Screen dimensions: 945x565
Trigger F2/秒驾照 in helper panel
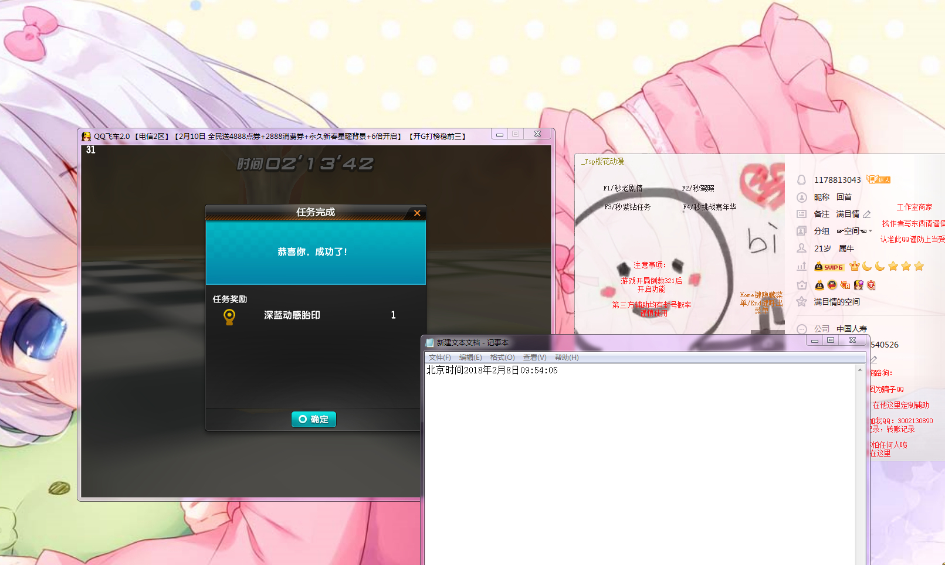coord(698,188)
